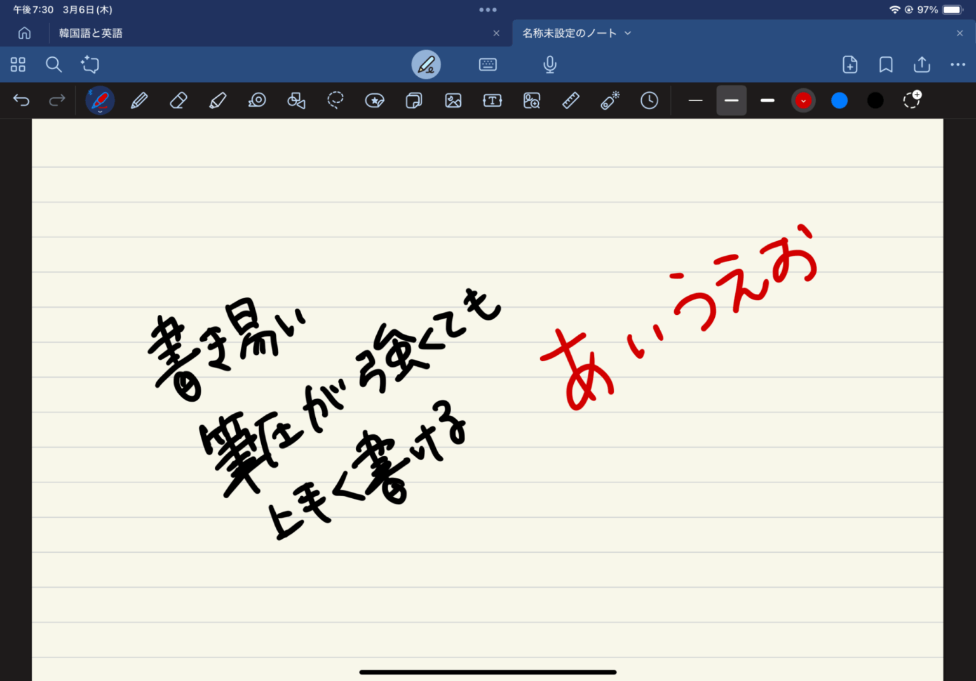Tap the Wi-Fi status icon
The image size is (976, 681).
click(895, 10)
